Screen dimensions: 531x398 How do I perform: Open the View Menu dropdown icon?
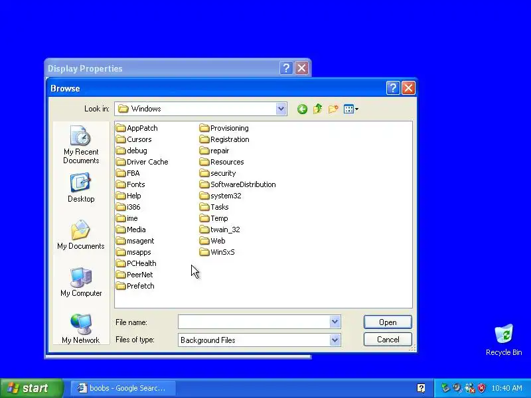351,109
